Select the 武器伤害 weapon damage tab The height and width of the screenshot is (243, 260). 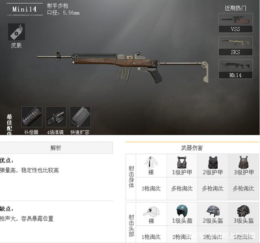click(x=192, y=148)
